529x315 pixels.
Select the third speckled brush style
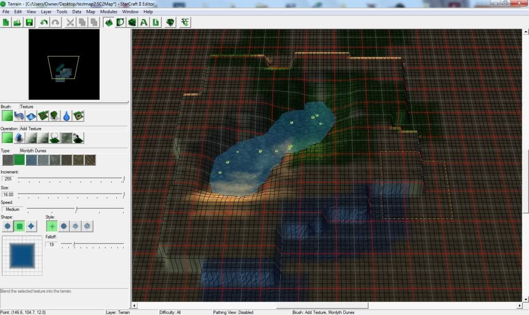point(75,226)
